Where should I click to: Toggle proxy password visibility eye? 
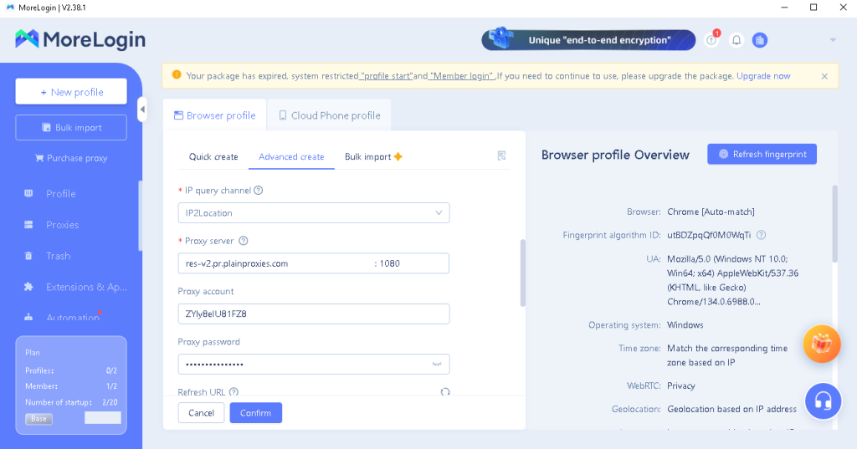click(437, 365)
